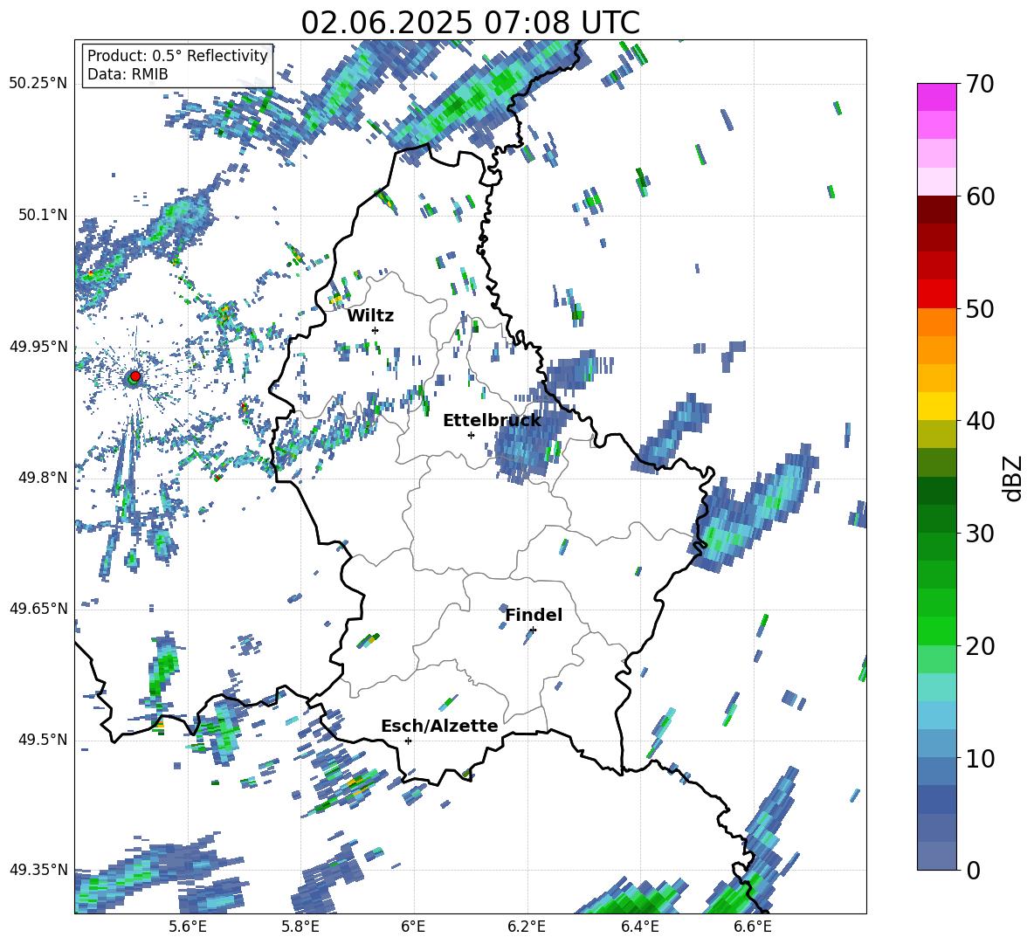Click the 49.65°N latitude label

pyautogui.click(x=38, y=609)
